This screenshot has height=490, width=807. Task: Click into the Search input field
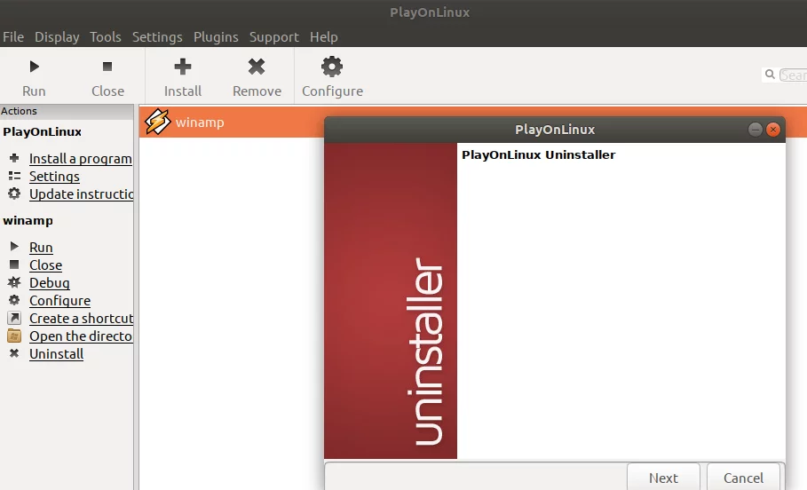pos(793,75)
